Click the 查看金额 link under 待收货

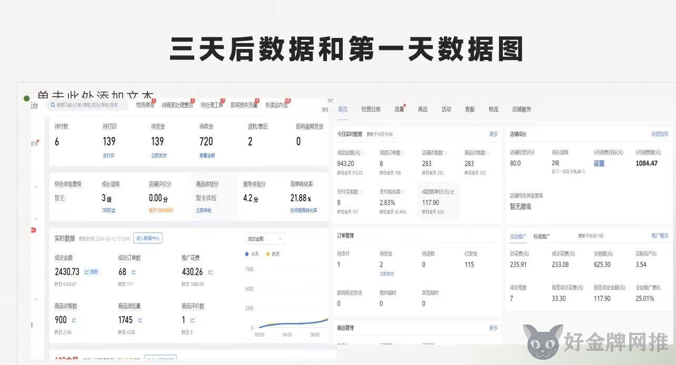click(207, 156)
